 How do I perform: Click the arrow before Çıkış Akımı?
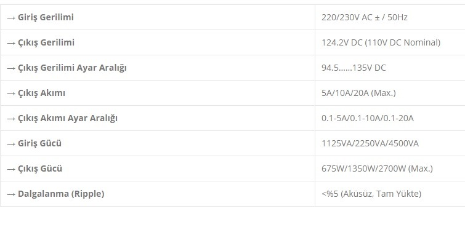(11, 93)
